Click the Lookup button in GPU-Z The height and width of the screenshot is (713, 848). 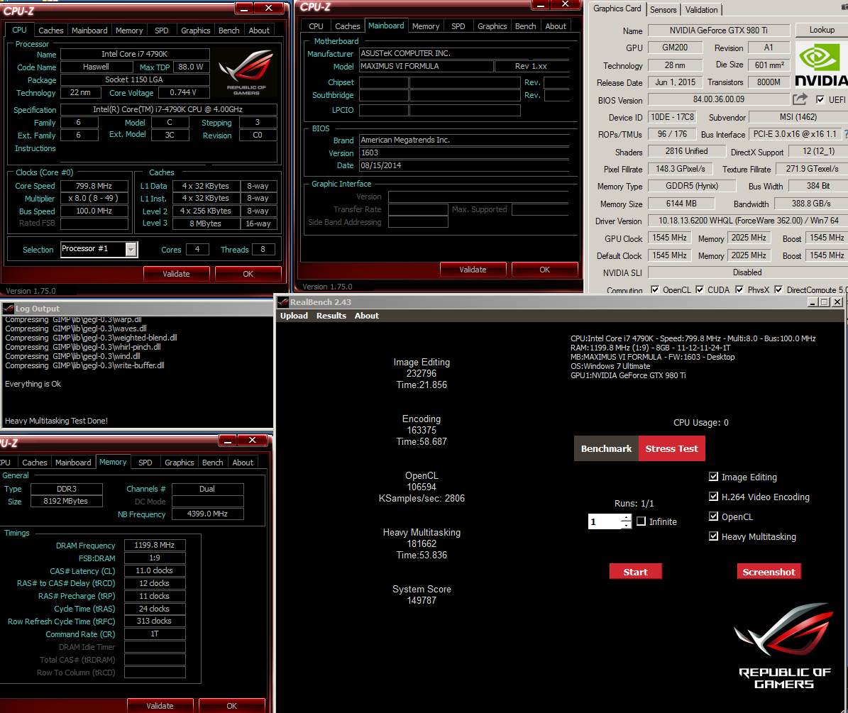821,30
